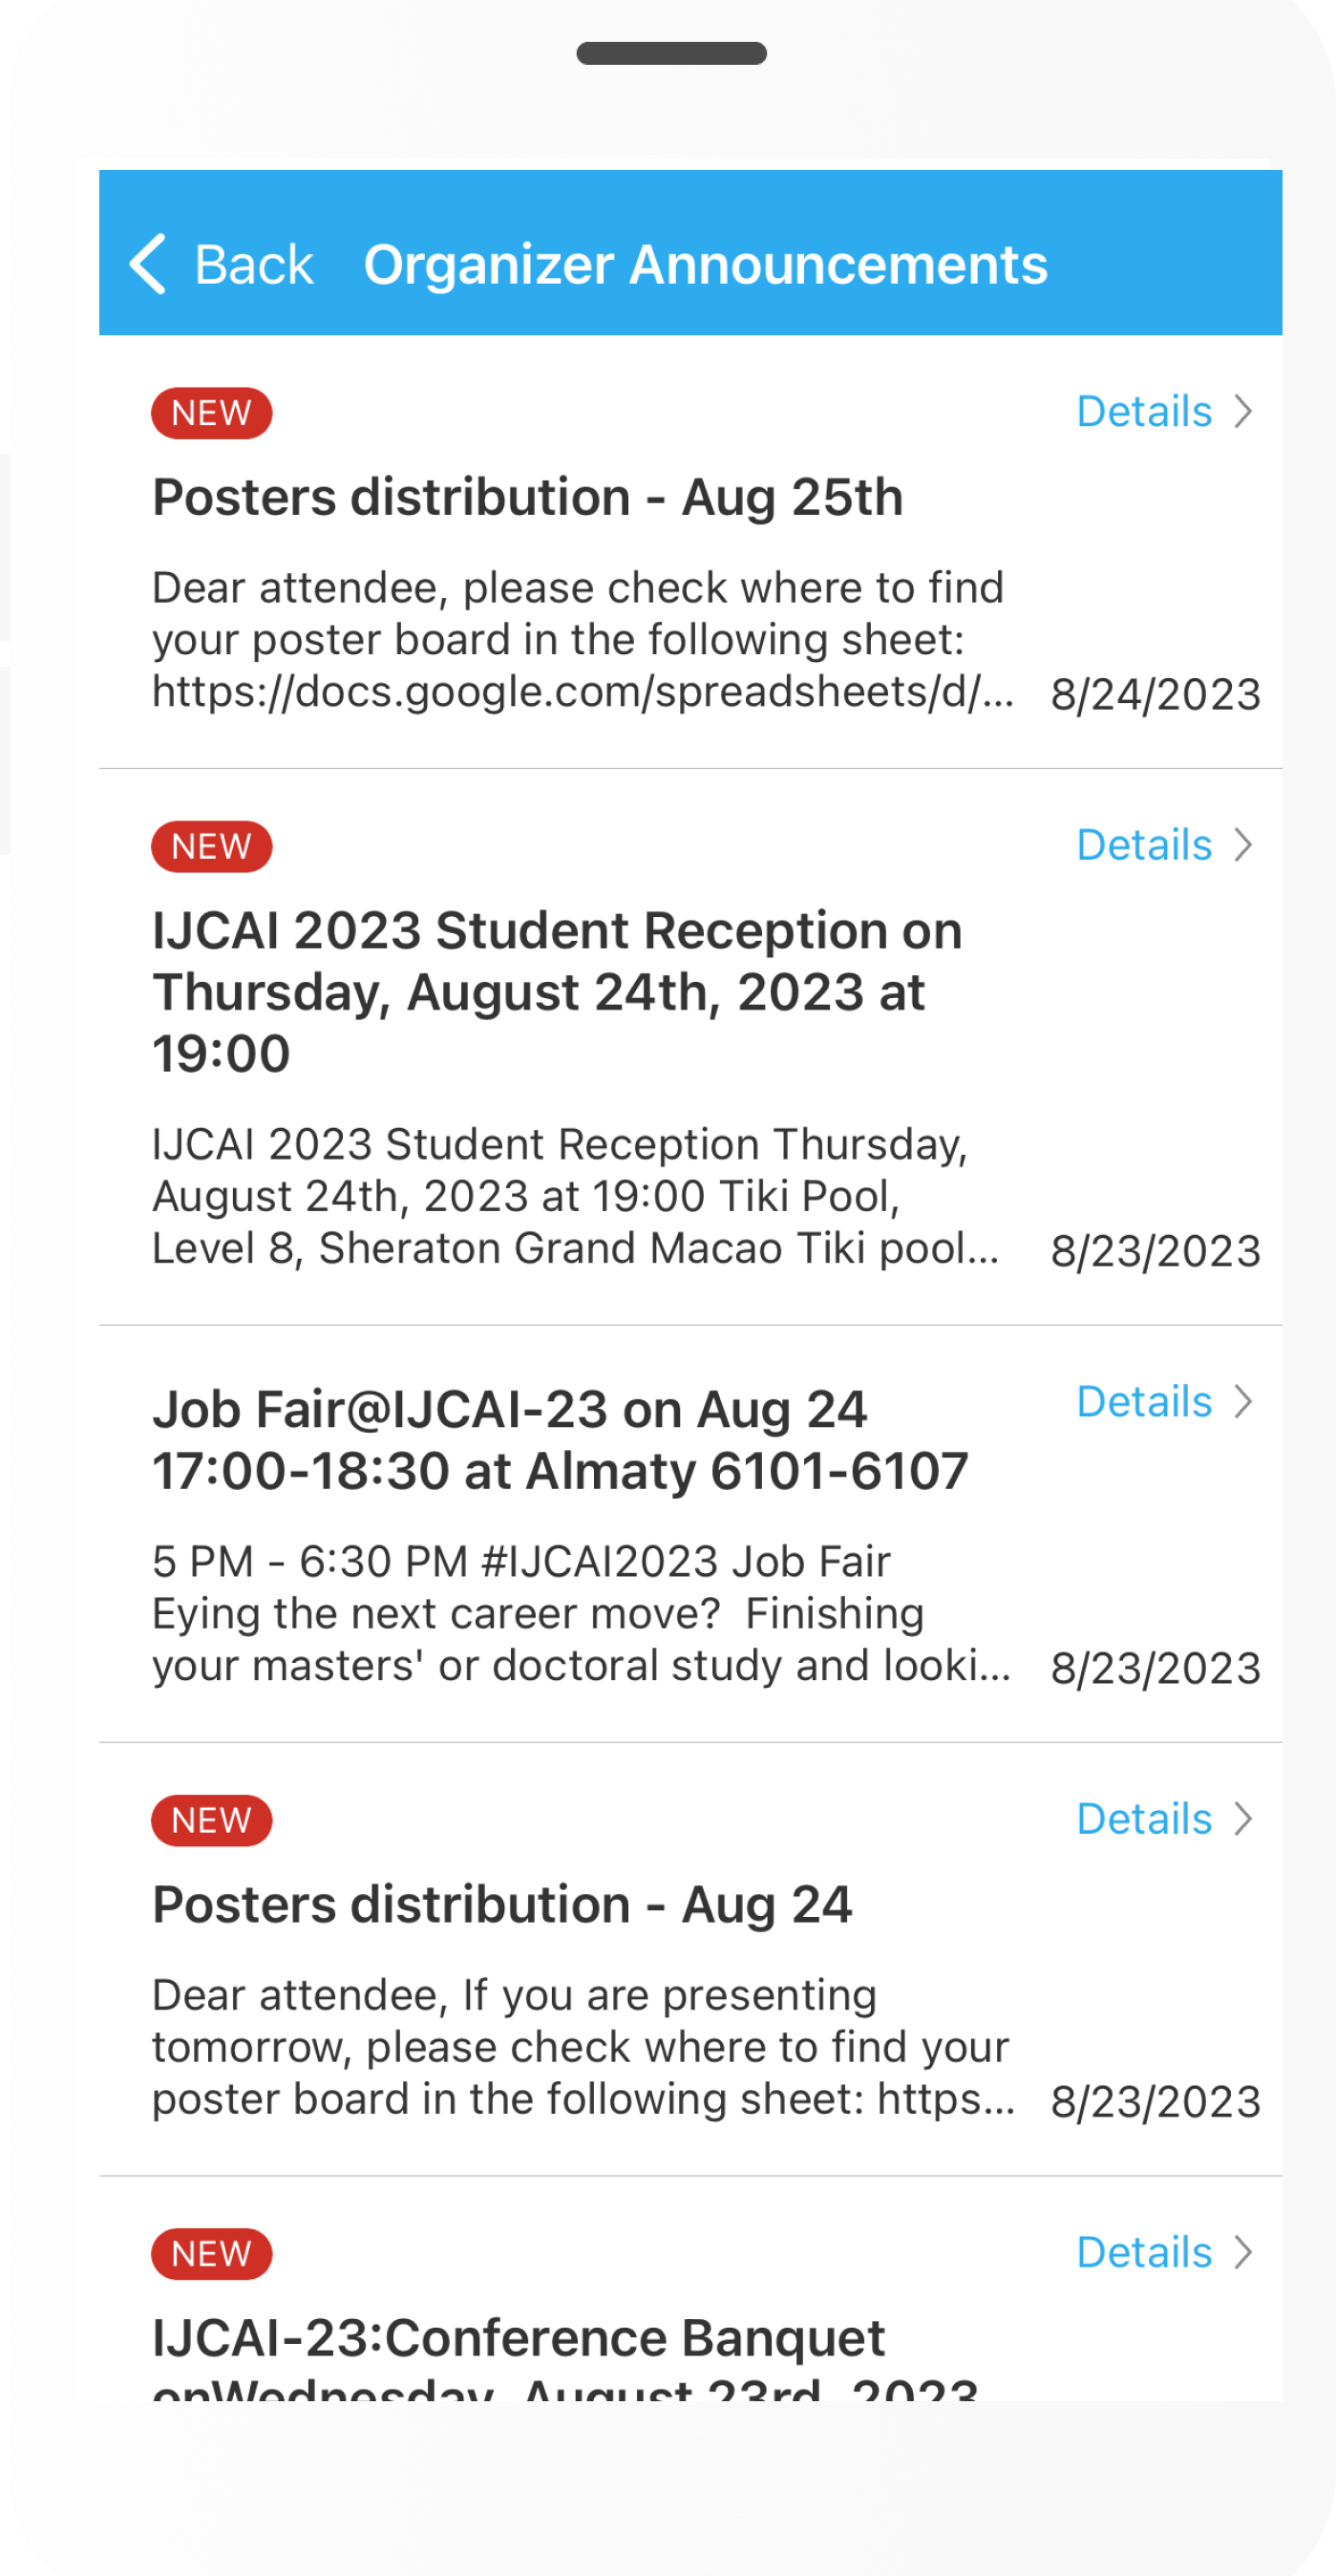
Task: Select the Posters distribution - Aug 25th title
Action: (x=527, y=497)
